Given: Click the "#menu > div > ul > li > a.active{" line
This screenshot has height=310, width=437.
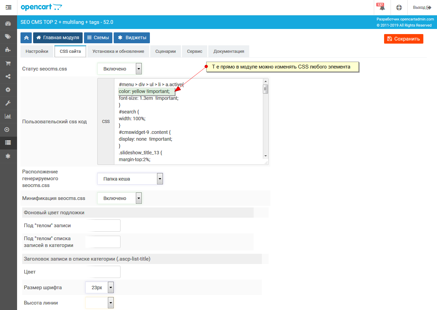Looking at the screenshot, I should (151, 84).
